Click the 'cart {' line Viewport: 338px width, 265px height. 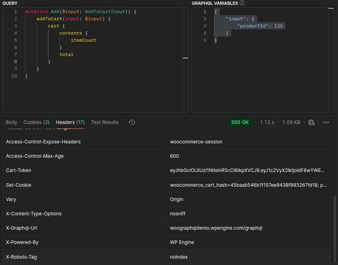coord(56,26)
